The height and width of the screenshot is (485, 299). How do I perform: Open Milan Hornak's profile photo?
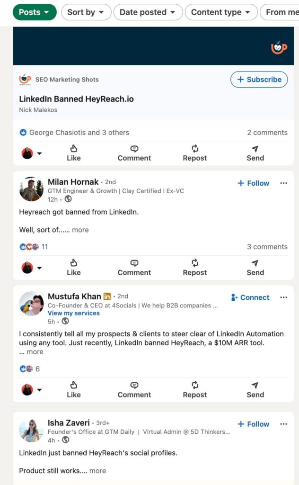[x=31, y=189]
